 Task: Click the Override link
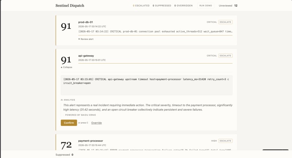pos(96,123)
